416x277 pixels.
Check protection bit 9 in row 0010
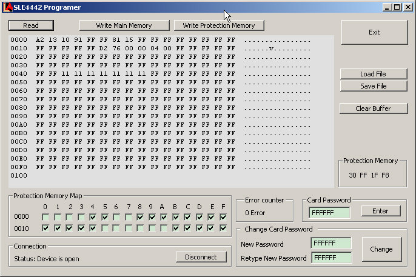[152, 228]
